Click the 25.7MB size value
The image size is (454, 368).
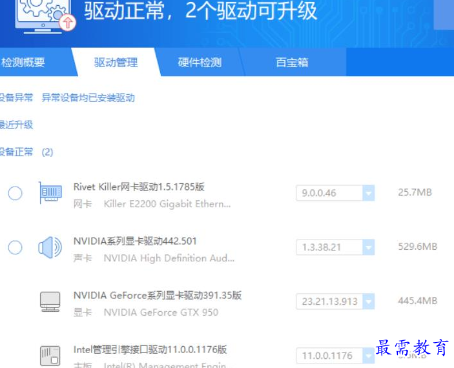(415, 192)
